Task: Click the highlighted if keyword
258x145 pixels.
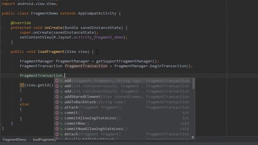Action: click(22, 85)
